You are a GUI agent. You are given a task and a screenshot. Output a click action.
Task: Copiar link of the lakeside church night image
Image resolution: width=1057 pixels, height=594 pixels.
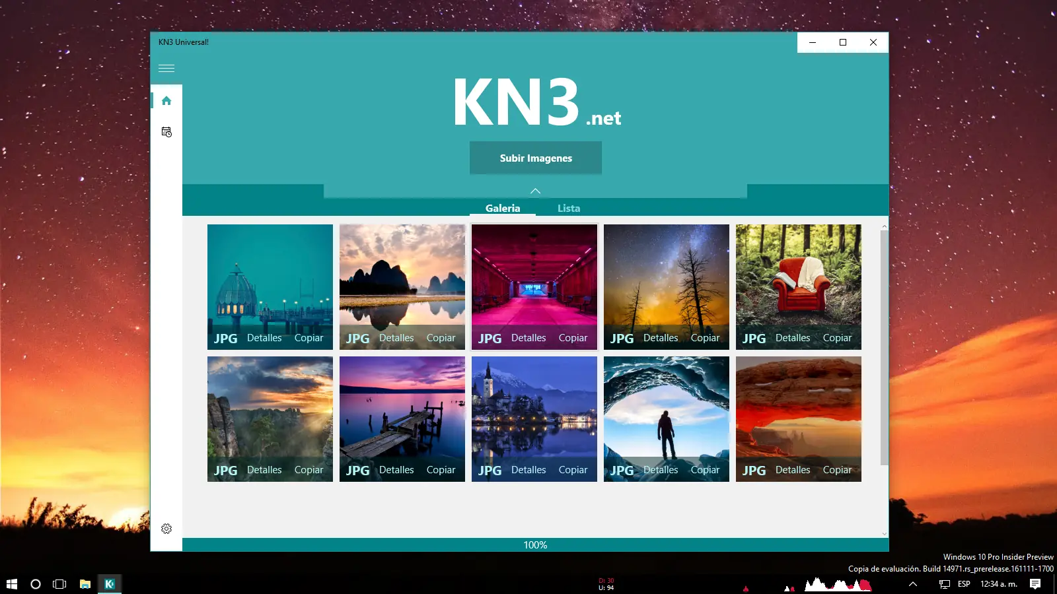[x=573, y=470]
